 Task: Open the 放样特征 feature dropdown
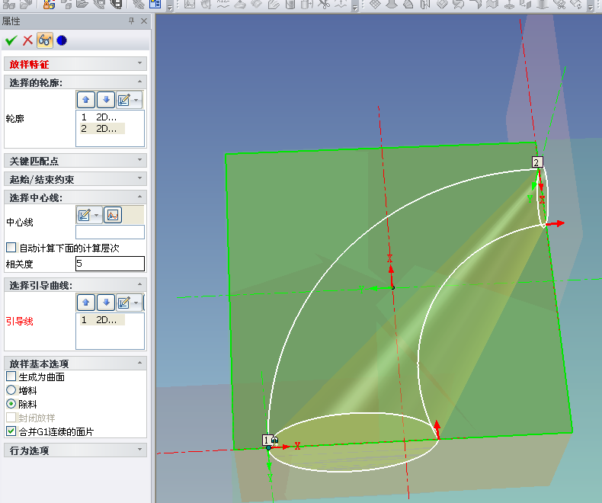click(75, 65)
